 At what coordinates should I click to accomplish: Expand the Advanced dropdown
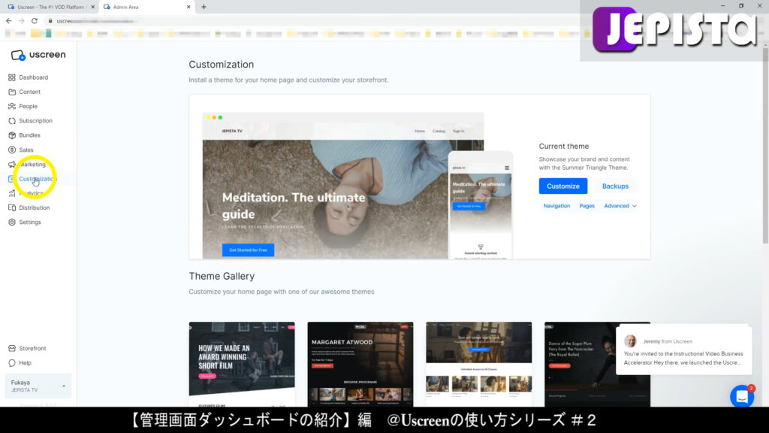click(x=620, y=206)
